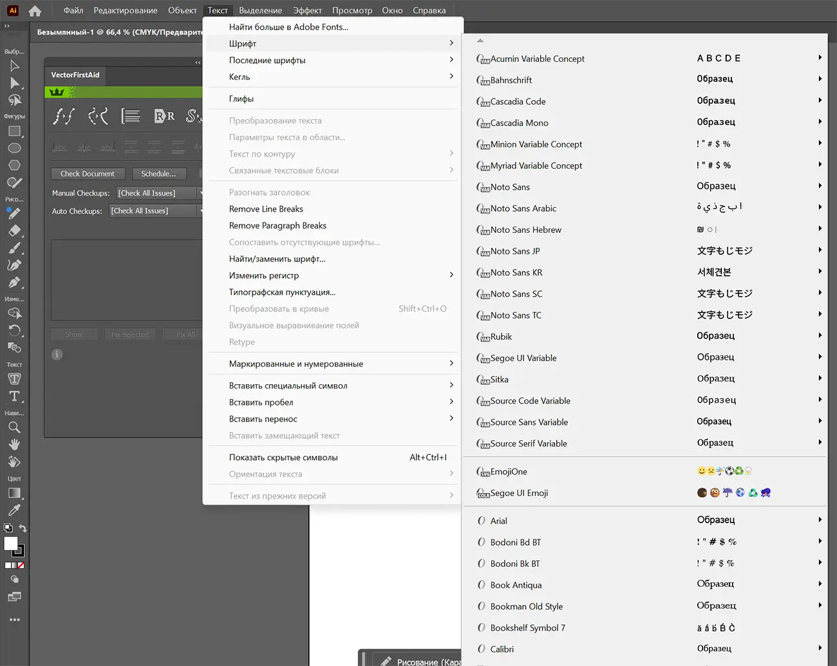Click the white fill color swatch
The image size is (837, 666).
(x=11, y=544)
